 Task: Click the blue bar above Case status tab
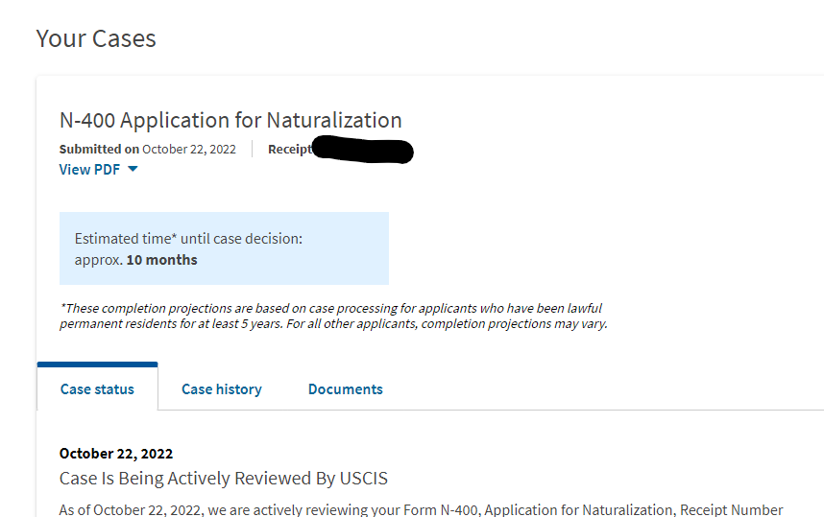(97, 364)
